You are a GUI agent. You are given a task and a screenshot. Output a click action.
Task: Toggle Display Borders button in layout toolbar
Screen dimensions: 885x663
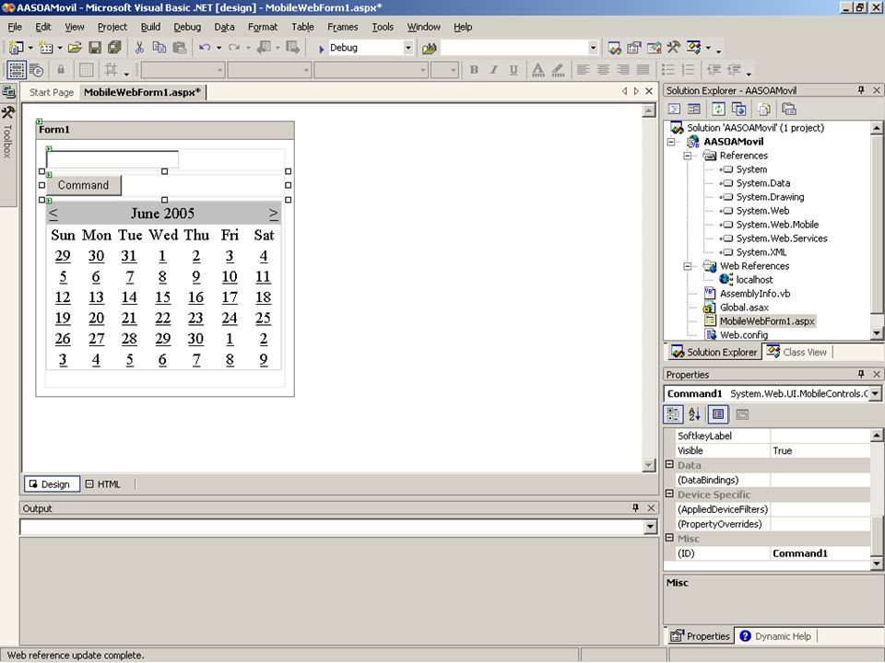(17, 70)
